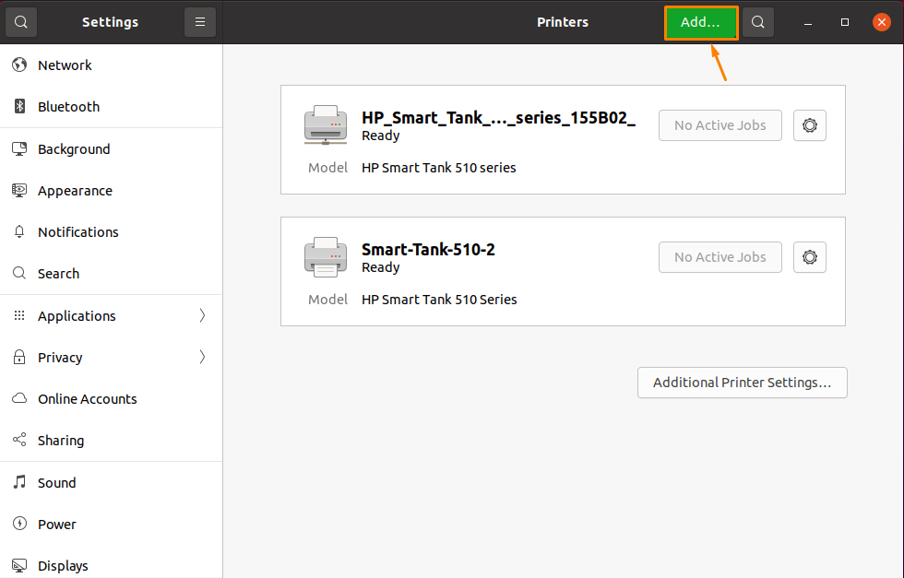Image resolution: width=904 pixels, height=578 pixels.
Task: Open the Appearance settings section
Action: tap(75, 190)
